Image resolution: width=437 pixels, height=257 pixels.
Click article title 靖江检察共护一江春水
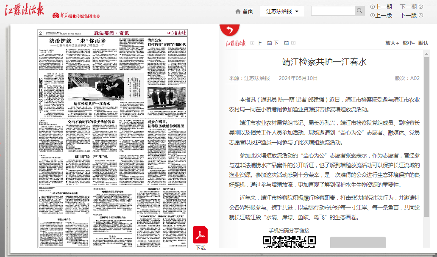[324, 62]
